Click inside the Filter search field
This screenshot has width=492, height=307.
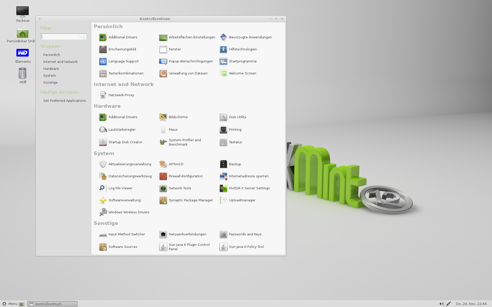(62, 37)
